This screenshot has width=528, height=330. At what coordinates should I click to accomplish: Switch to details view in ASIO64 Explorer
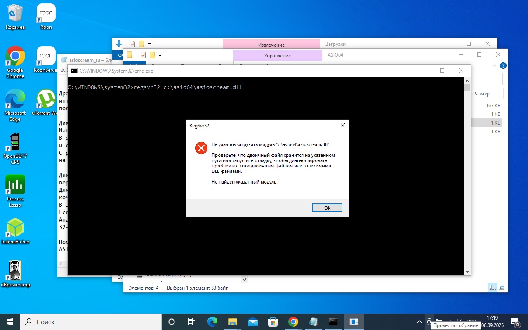(493, 288)
